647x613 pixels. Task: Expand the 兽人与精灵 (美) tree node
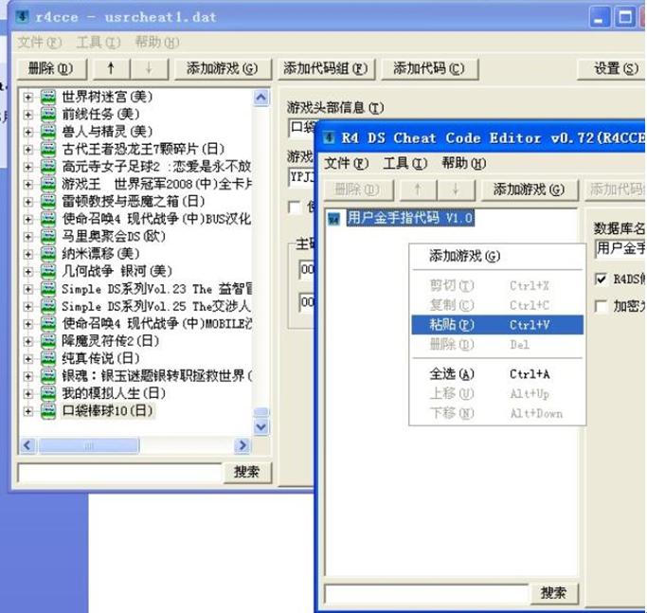pos(28,132)
